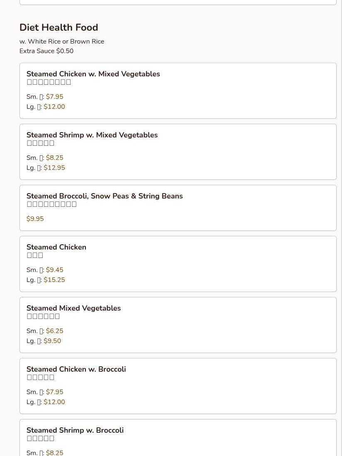This screenshot has width=350, height=456.
Task: Choose the $9.50 large mixed vegetables price
Action: 52,341
